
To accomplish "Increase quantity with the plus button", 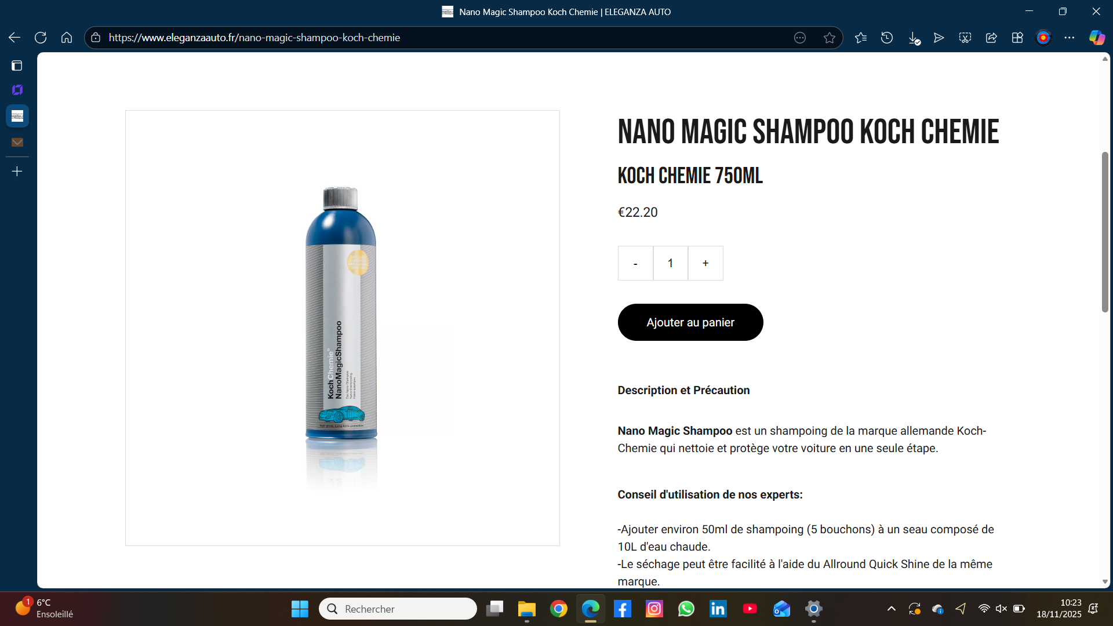I will click(x=705, y=263).
